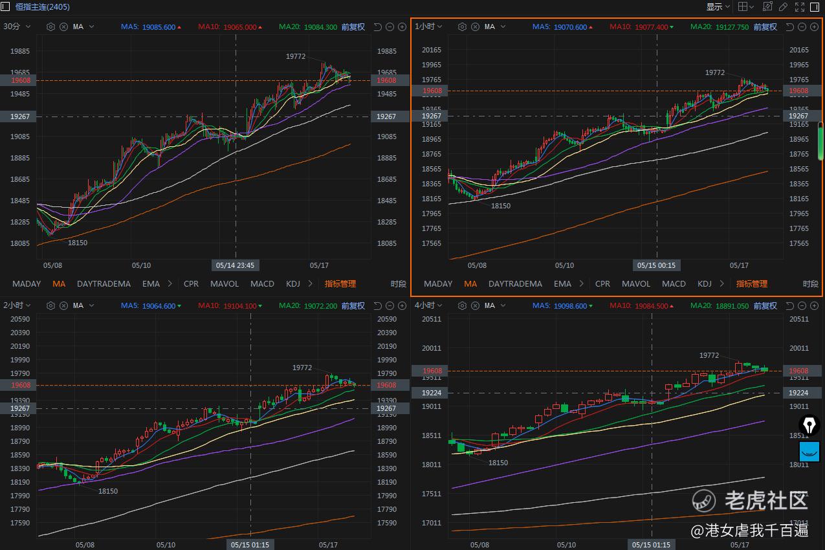Image resolution: width=825 pixels, height=550 pixels.
Task: Open the 显示 dropdown menu
Action: [x=718, y=6]
